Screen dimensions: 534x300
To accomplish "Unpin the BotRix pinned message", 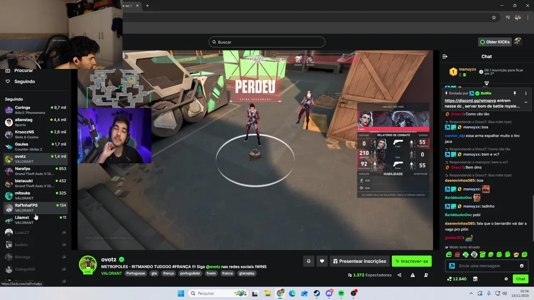I will coord(515,93).
